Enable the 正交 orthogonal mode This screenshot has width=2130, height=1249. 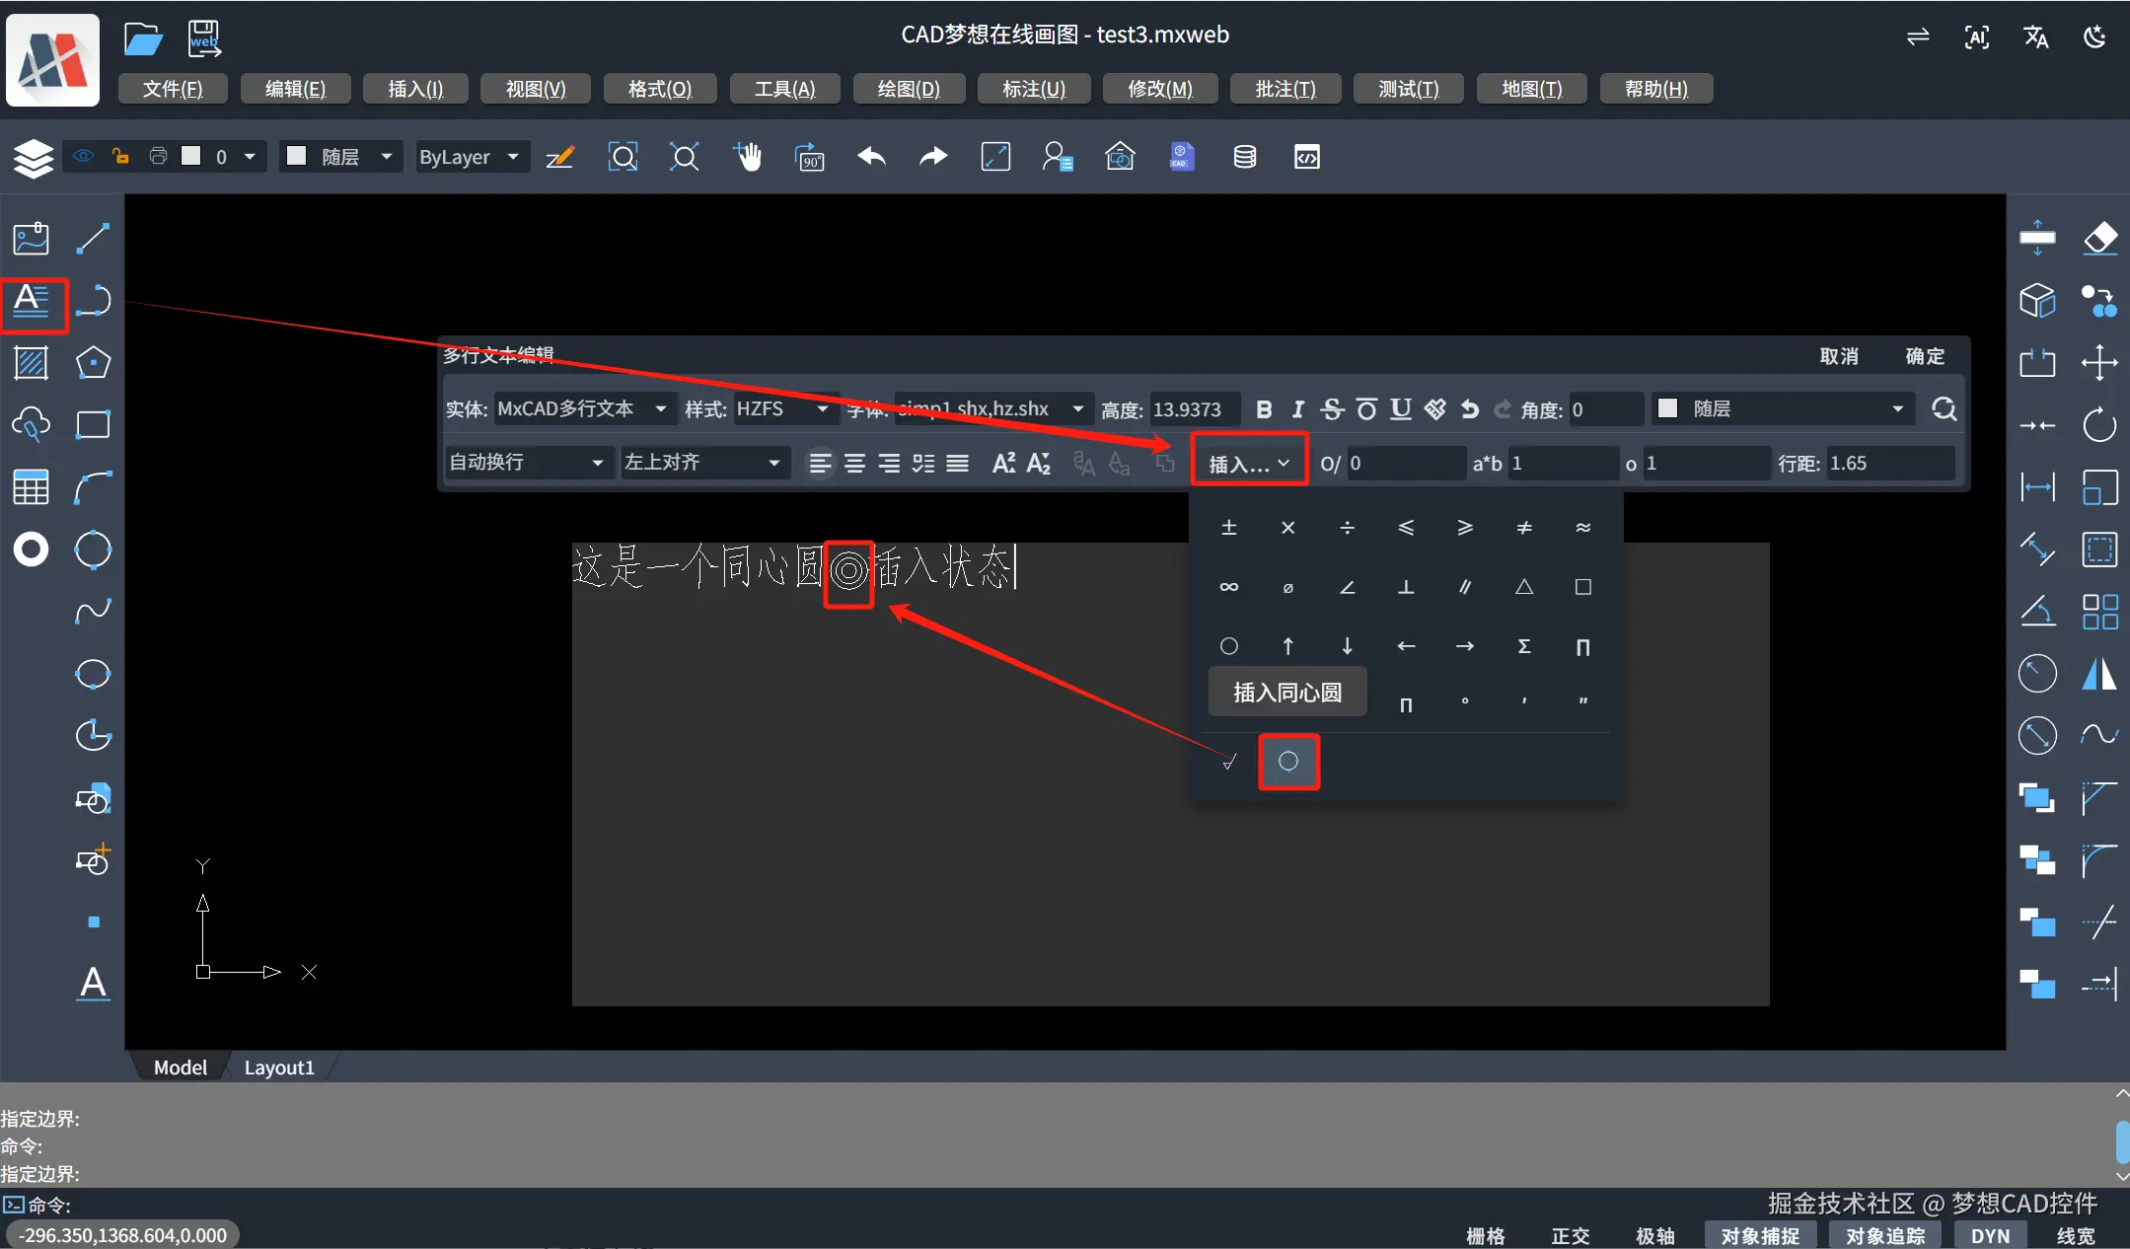coord(1569,1234)
